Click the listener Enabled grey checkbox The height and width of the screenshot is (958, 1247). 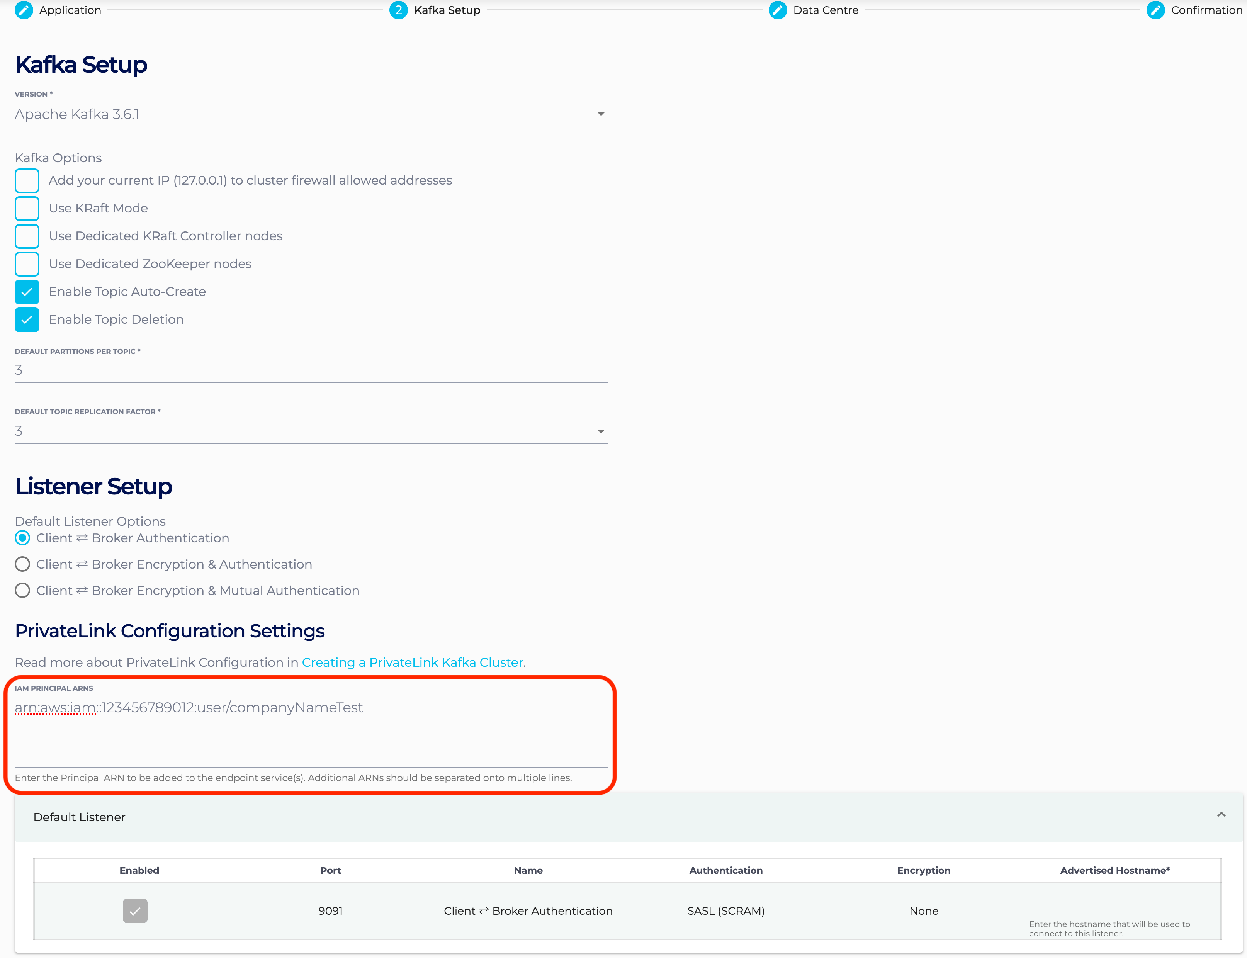pyautogui.click(x=135, y=911)
